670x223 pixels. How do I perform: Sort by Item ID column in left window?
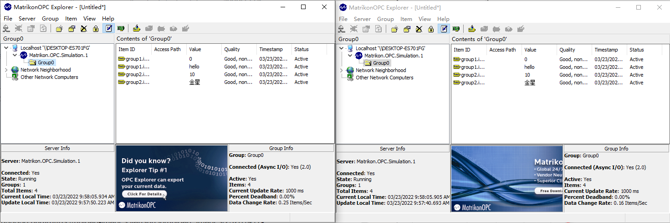134,49
